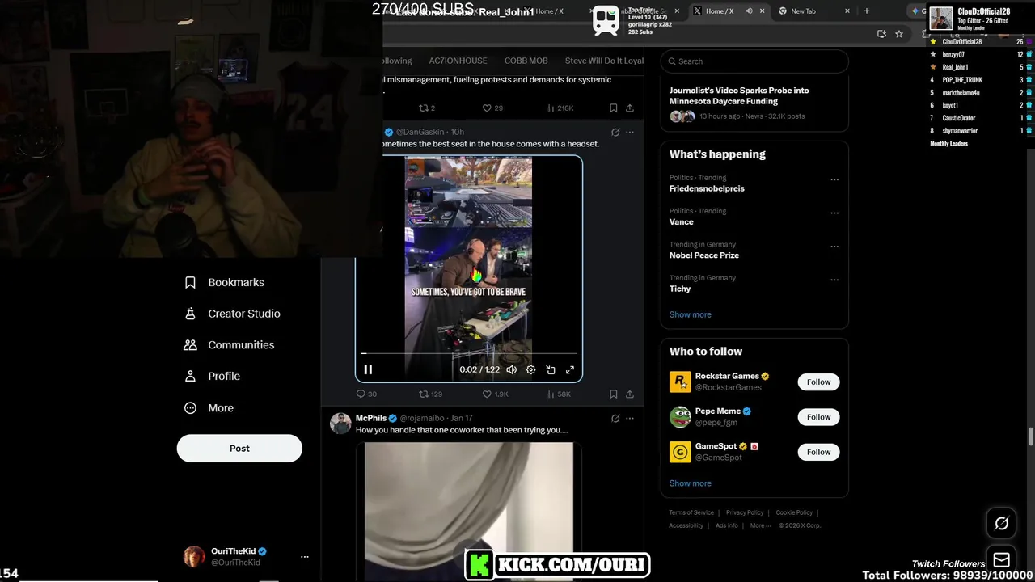Open a new browser tab with plus
The width and height of the screenshot is (1035, 582).
(867, 11)
